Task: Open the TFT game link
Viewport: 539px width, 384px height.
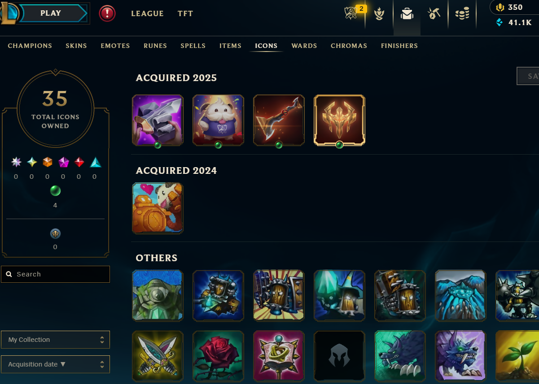Action: tap(185, 13)
